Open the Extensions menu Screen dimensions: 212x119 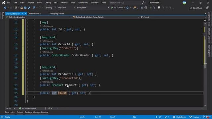coord(83,3)
